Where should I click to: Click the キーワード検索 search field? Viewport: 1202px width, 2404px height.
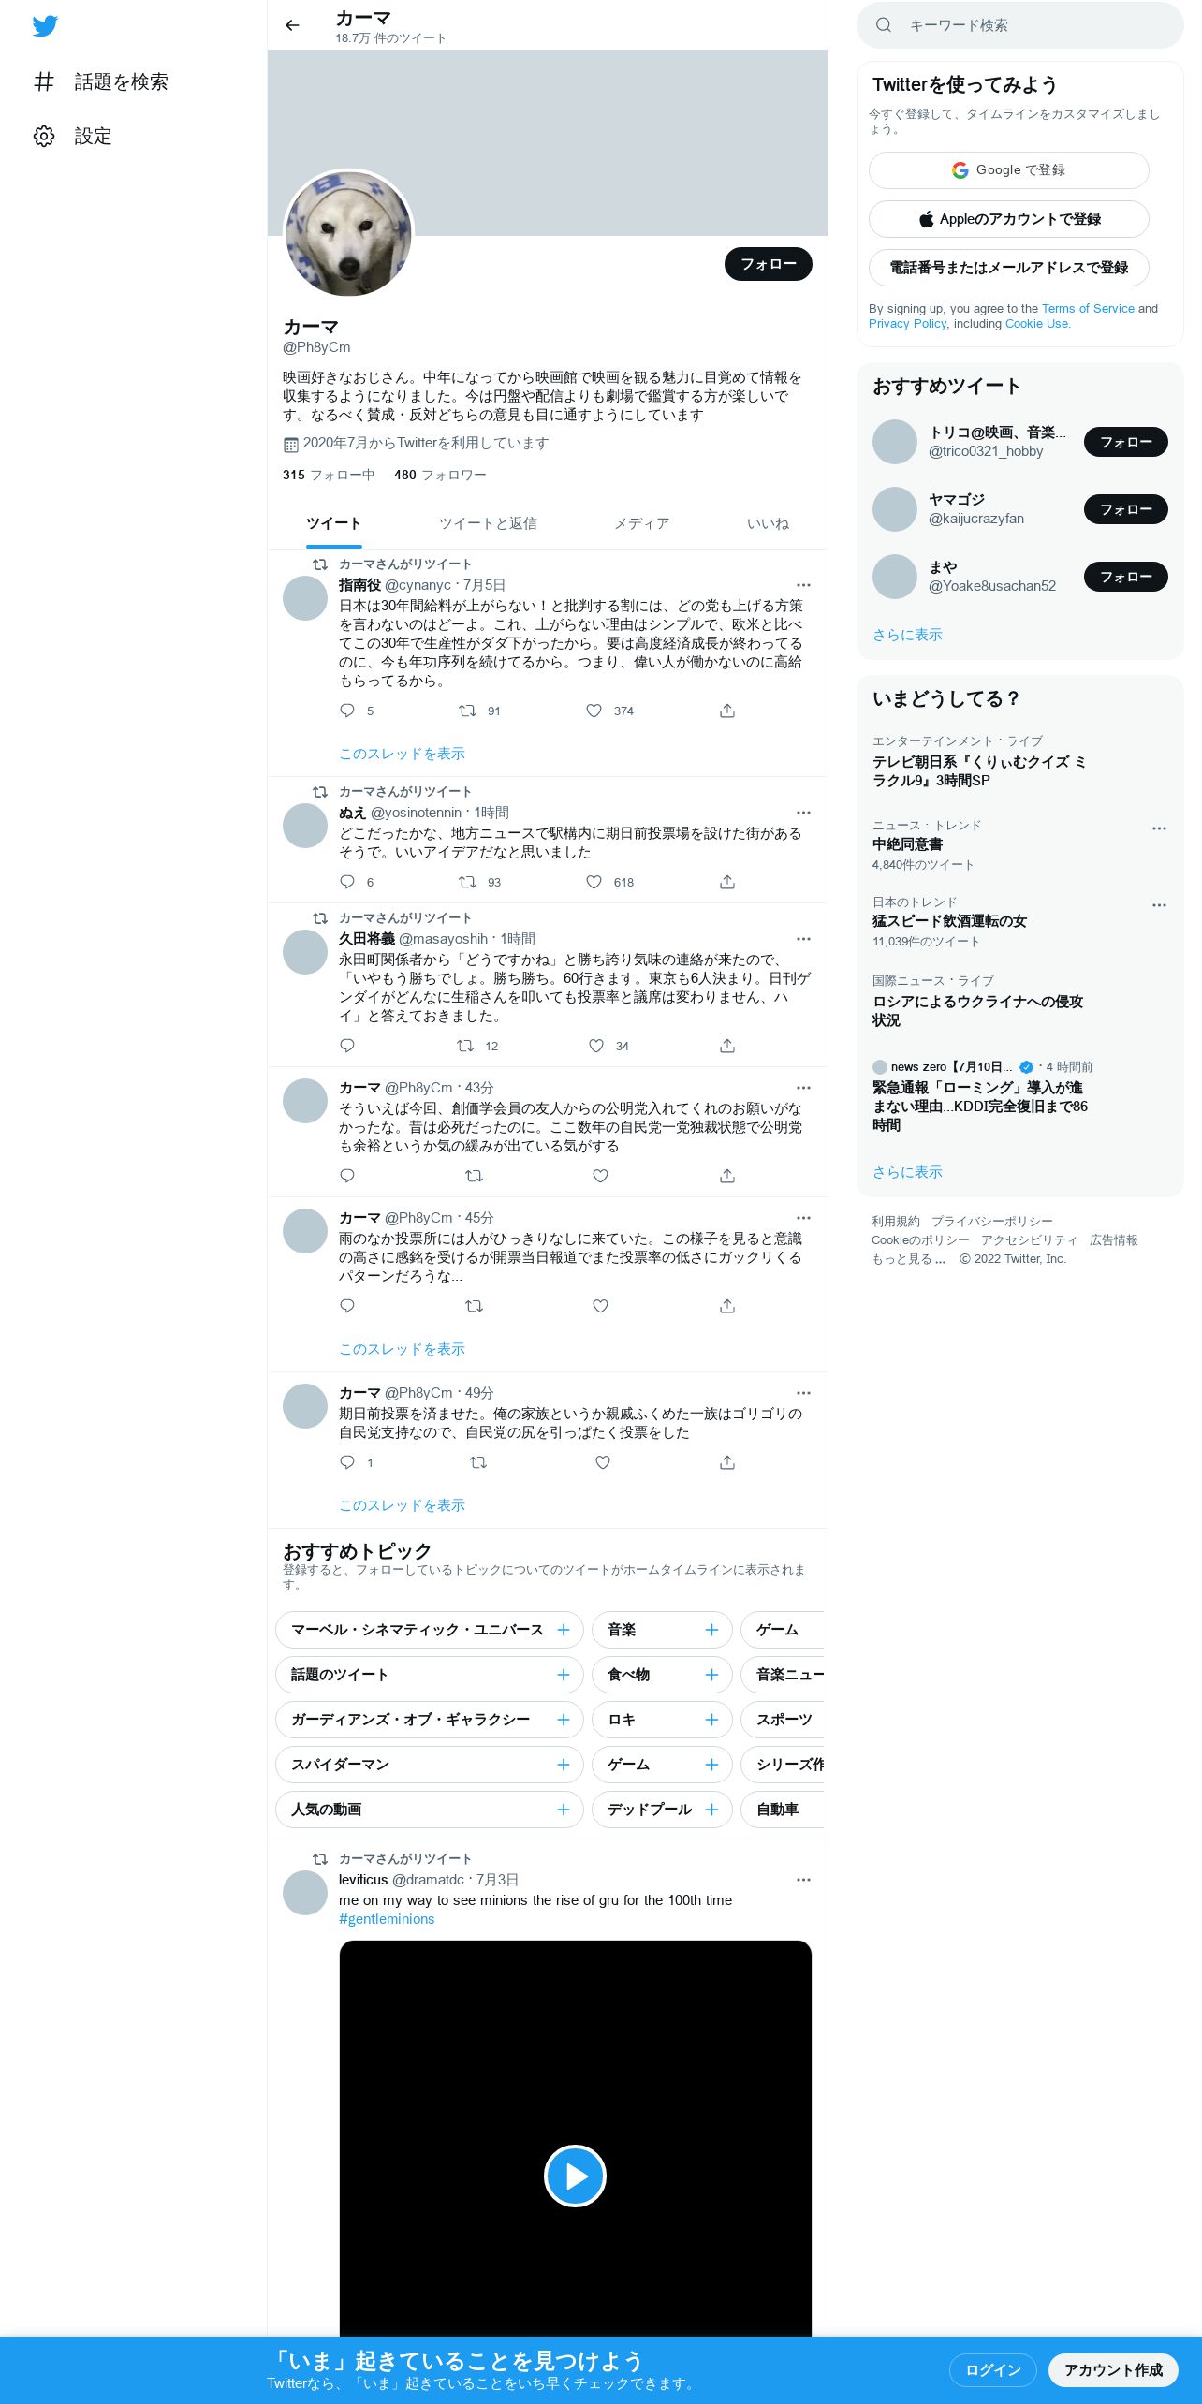1019,25
